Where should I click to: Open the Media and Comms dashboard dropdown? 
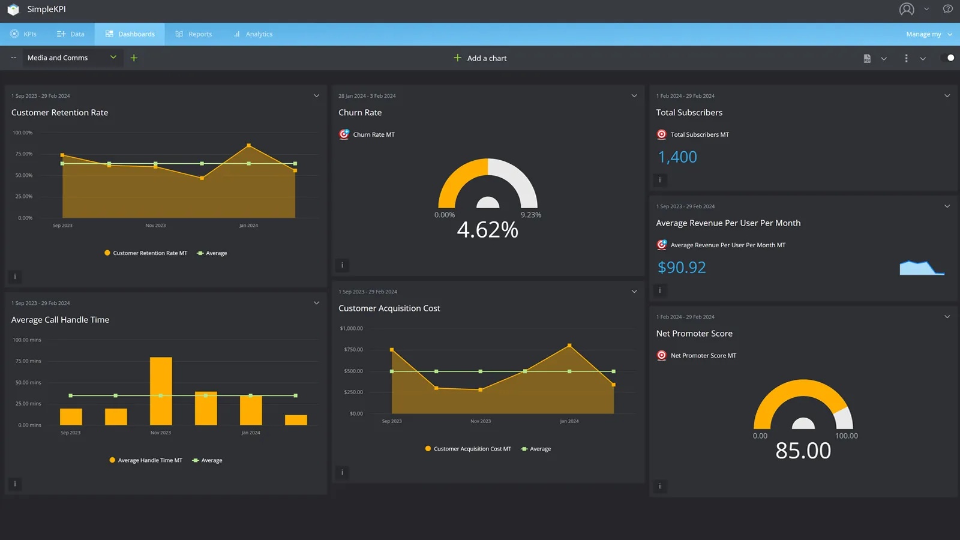[72, 58]
